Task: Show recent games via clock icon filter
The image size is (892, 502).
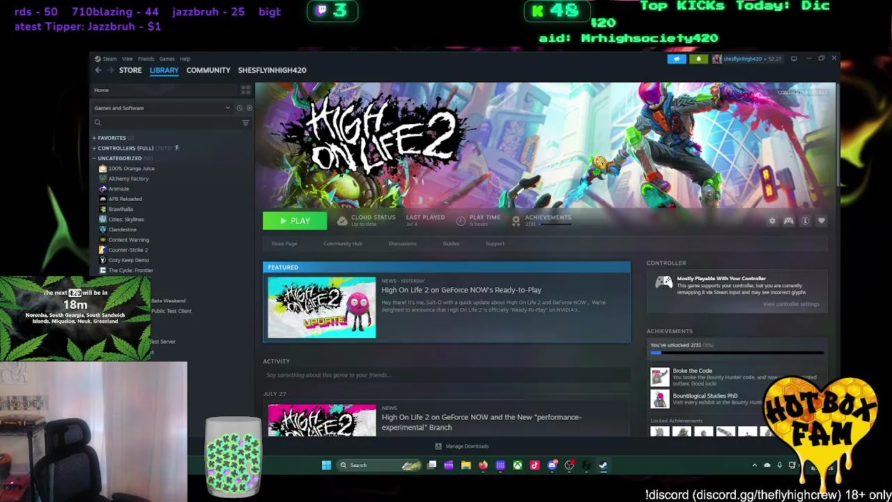Action: pyautogui.click(x=239, y=108)
